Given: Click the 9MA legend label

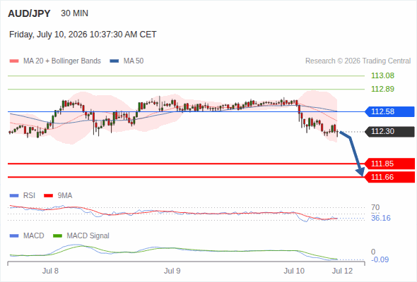Looking at the screenshot, I should point(65,195).
